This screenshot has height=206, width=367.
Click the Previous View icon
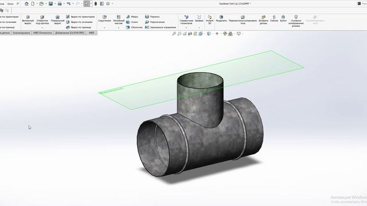pyautogui.click(x=185, y=34)
